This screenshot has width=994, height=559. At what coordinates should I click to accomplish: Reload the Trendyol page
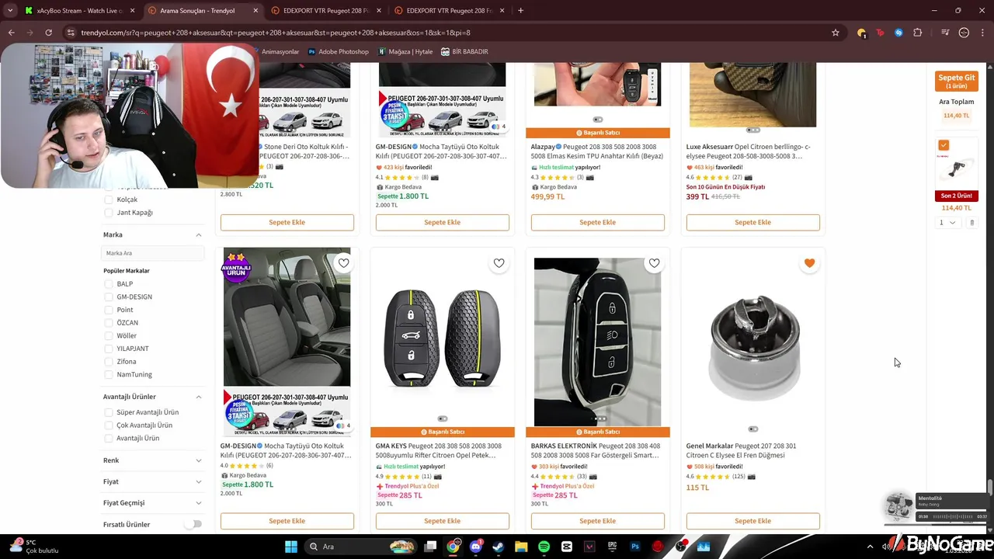click(48, 33)
